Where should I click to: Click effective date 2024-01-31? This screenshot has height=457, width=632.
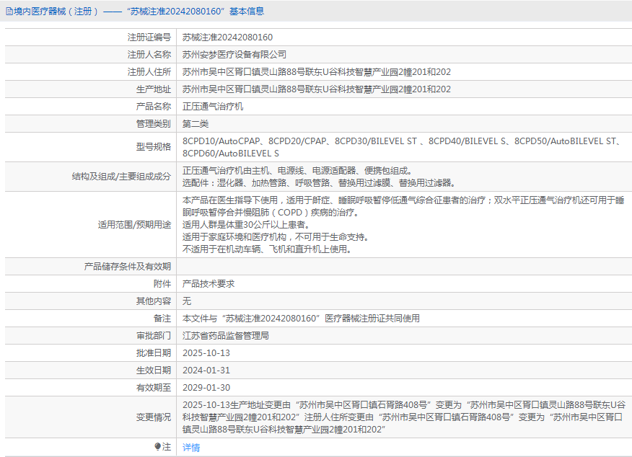[206, 371]
